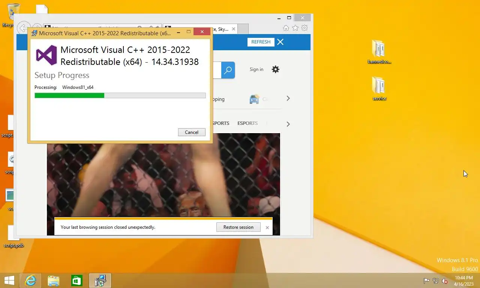
Task: Select the bannedco... desktop folder
Action: (x=379, y=52)
